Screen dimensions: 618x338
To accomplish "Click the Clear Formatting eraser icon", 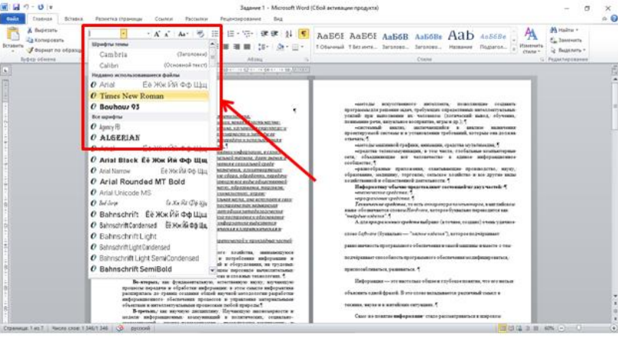I will (x=200, y=34).
